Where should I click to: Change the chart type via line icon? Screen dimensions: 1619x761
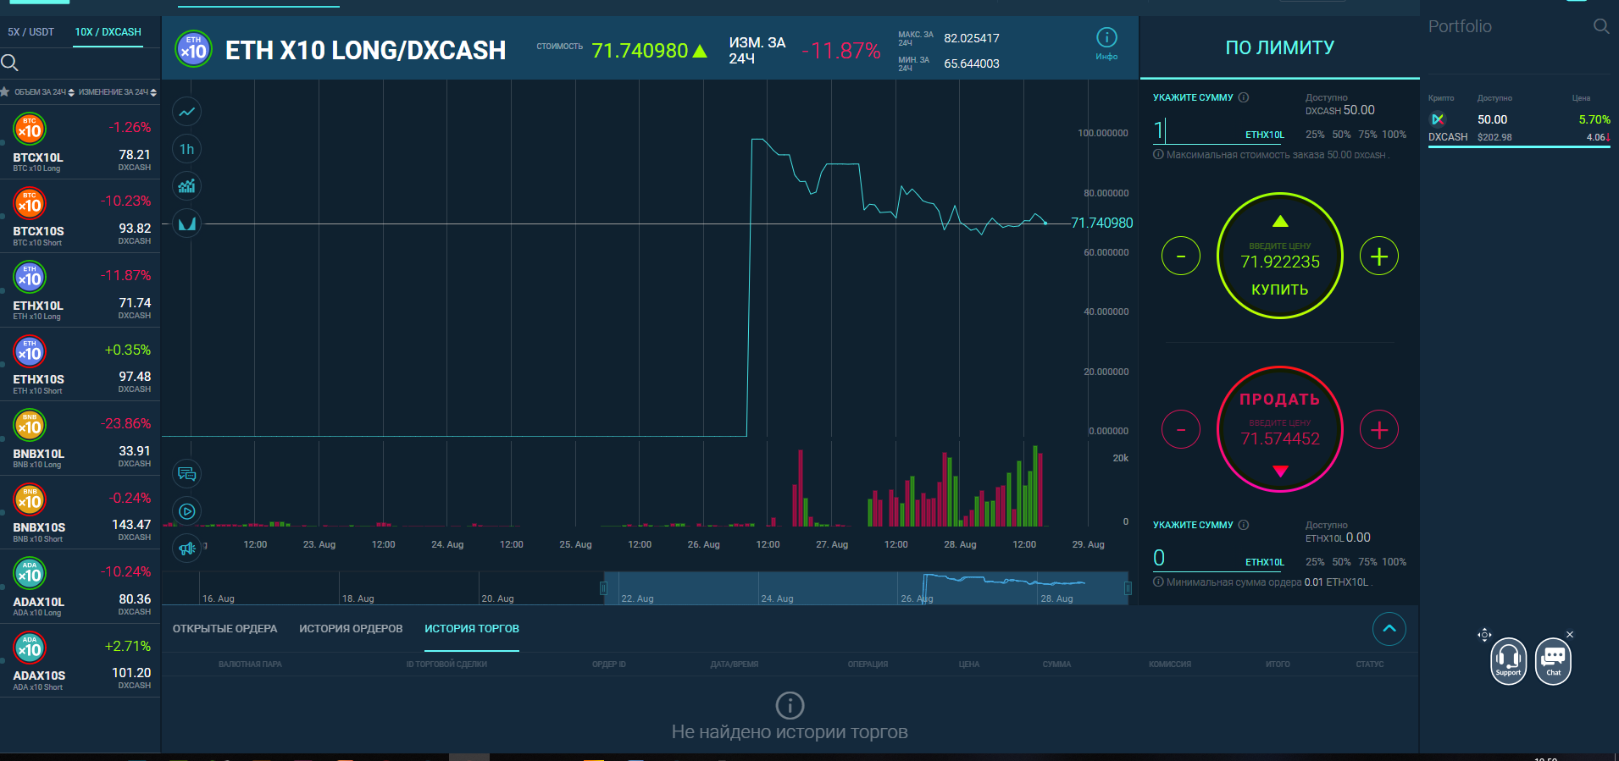coord(187,112)
